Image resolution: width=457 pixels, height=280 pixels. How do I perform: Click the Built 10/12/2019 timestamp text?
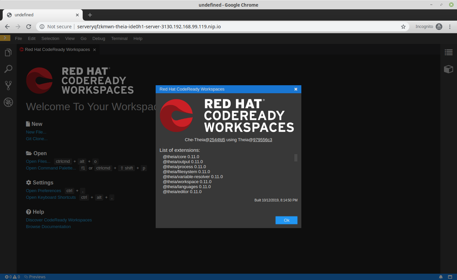[276, 200]
